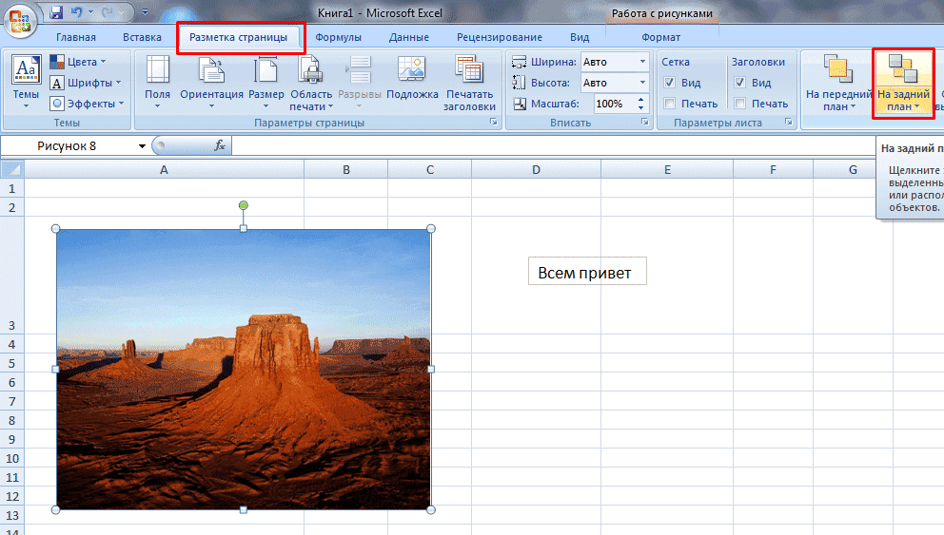Toggle headings View (Вид) checkbox under Заголовки
This screenshot has height=535, width=944.
[740, 83]
